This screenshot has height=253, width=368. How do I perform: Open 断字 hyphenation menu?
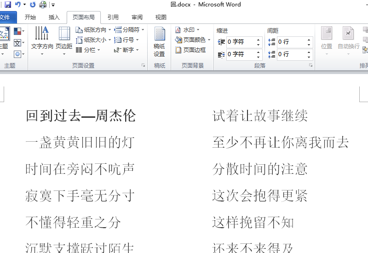click(126, 50)
